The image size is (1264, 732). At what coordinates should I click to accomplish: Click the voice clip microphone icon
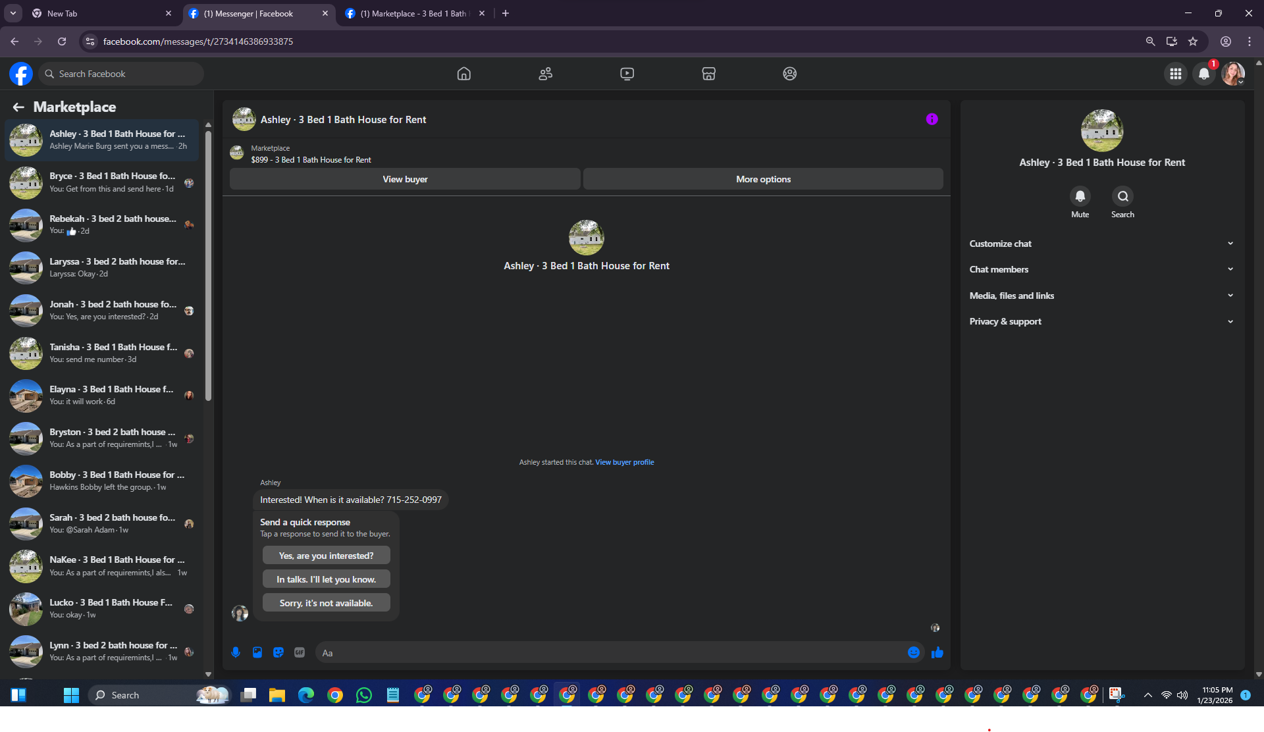pyautogui.click(x=236, y=652)
